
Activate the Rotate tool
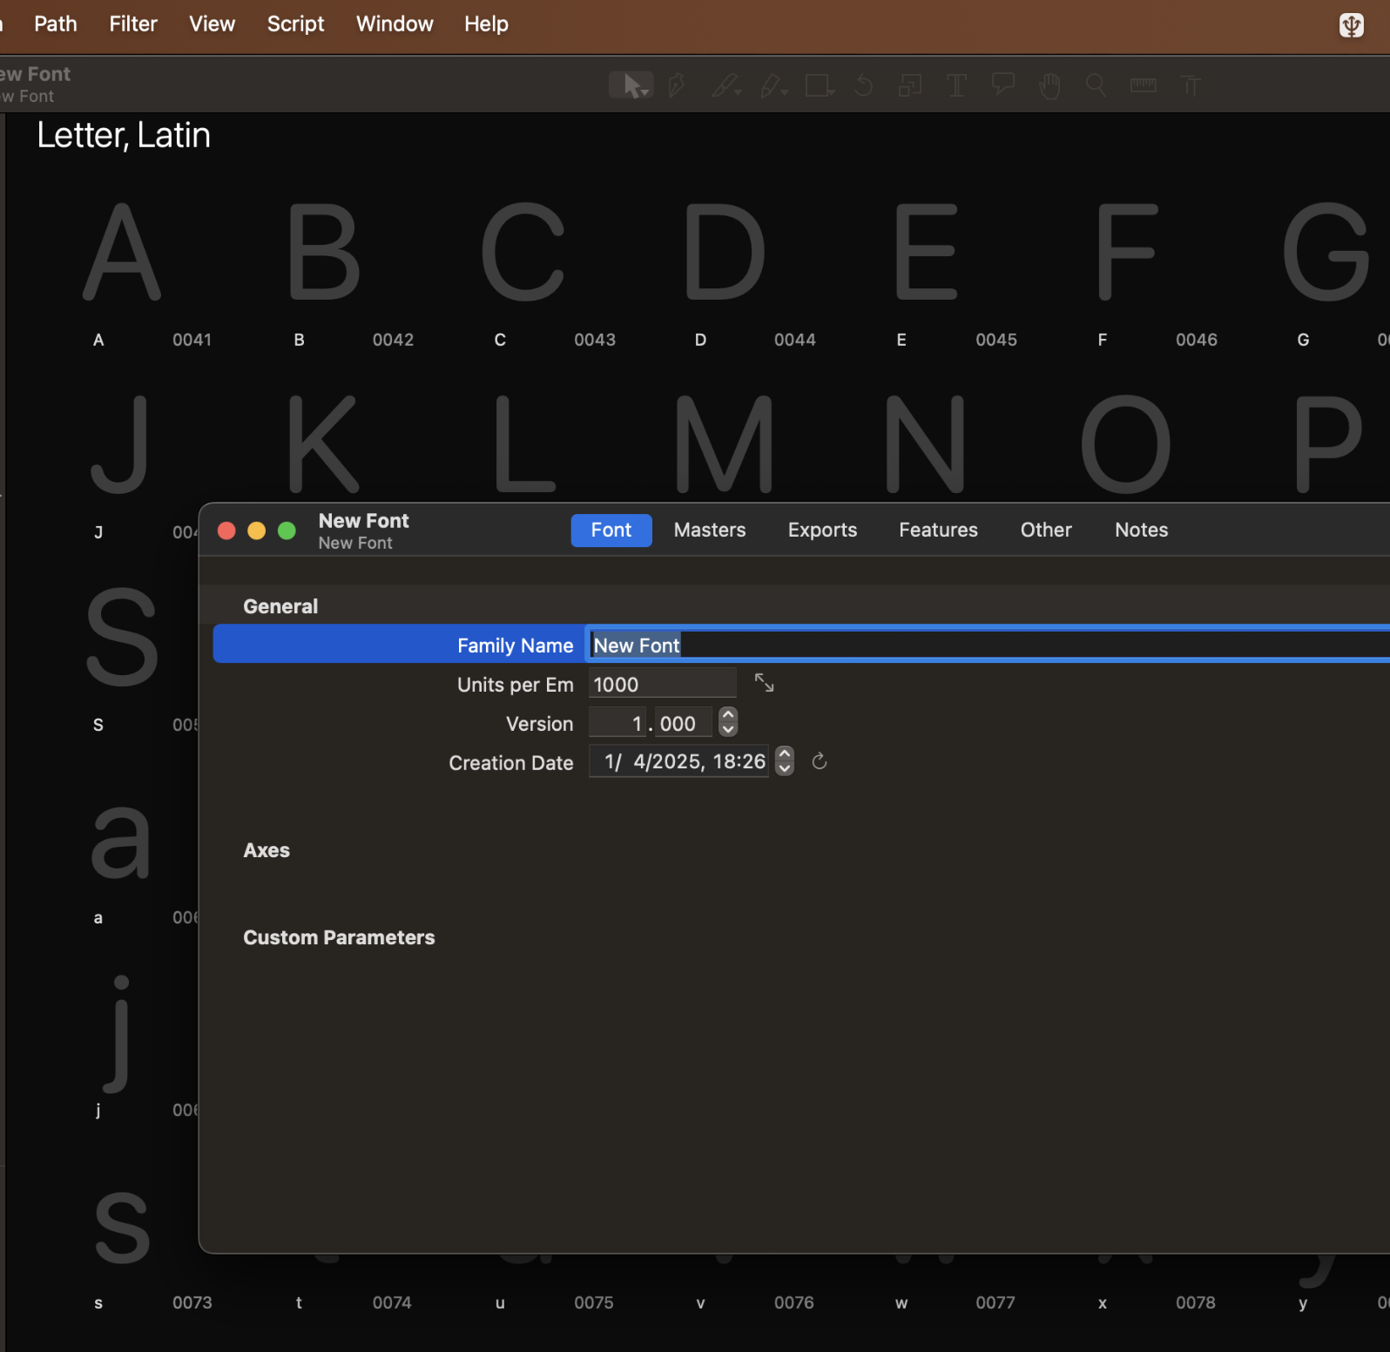click(864, 85)
